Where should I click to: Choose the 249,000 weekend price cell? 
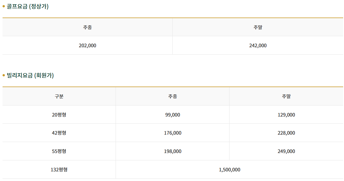[286, 151]
